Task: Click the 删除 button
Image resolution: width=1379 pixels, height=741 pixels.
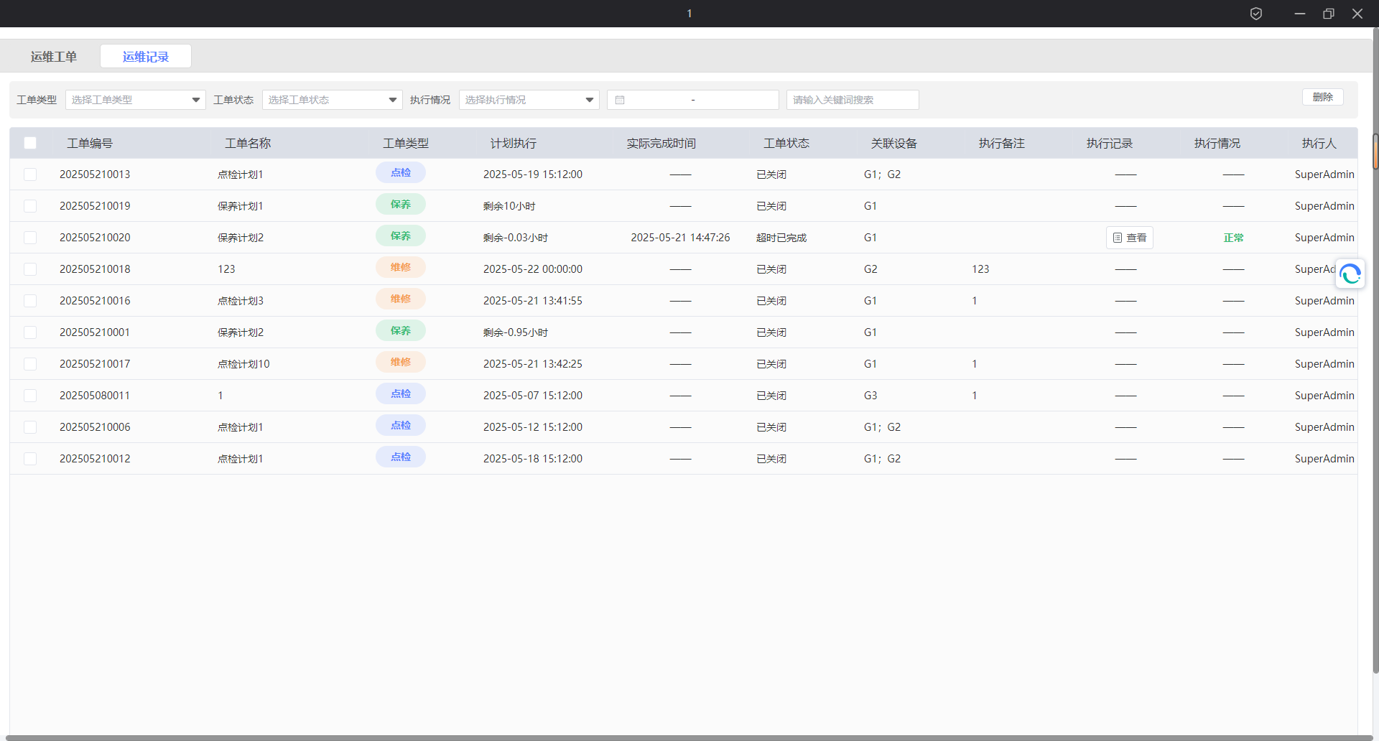Action: [1322, 97]
